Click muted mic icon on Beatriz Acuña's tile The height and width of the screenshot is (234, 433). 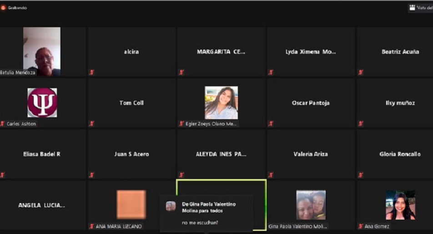point(361,72)
